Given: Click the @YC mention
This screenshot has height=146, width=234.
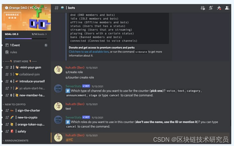Looking at the screenshot, I should coord(69,140).
